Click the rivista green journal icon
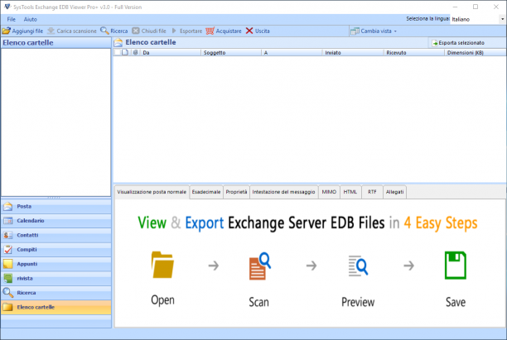This screenshot has height=340, width=507. tap(7, 278)
